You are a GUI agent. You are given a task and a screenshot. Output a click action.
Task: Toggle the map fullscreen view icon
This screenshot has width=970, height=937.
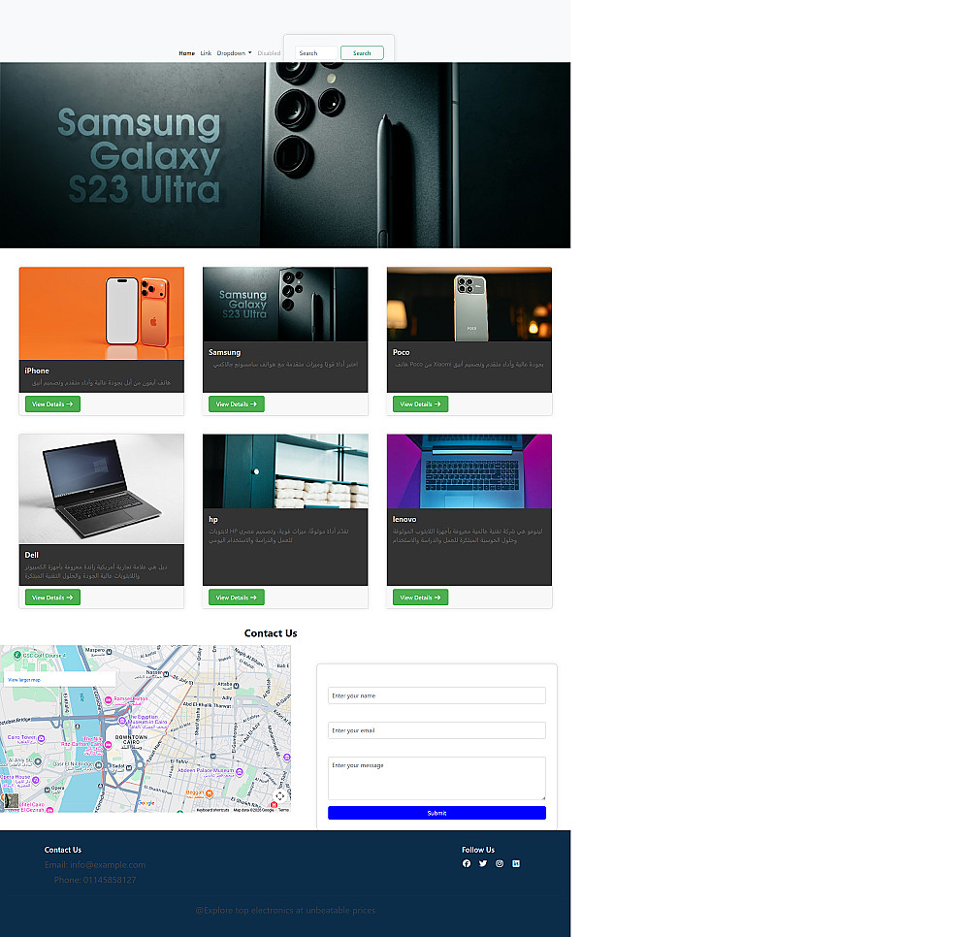point(280,796)
